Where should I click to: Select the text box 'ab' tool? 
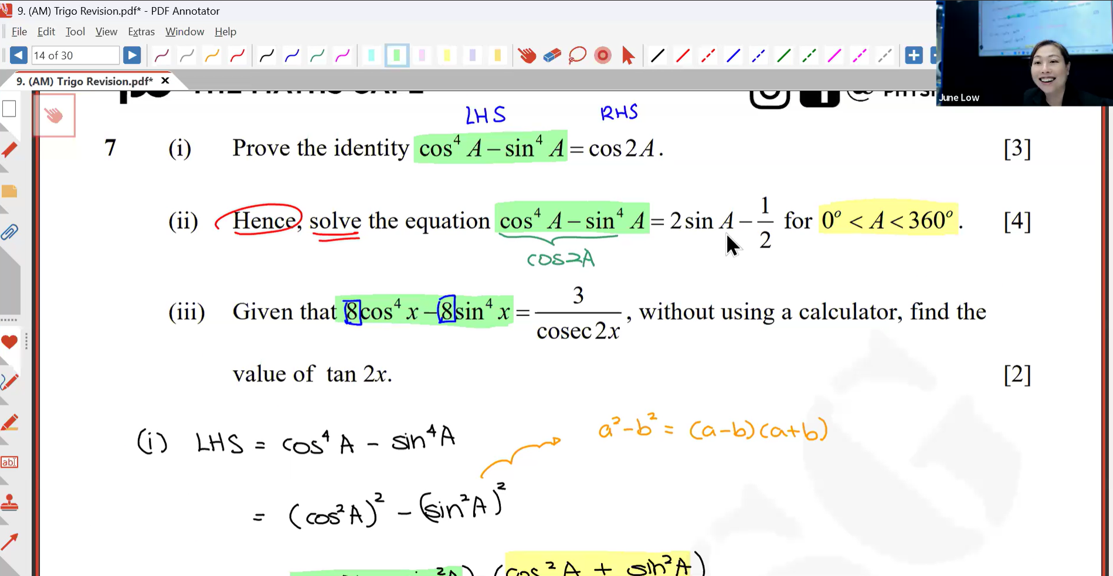[x=9, y=462]
